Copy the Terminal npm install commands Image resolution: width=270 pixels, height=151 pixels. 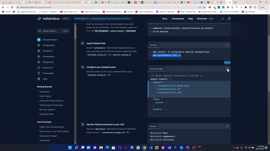227,45
